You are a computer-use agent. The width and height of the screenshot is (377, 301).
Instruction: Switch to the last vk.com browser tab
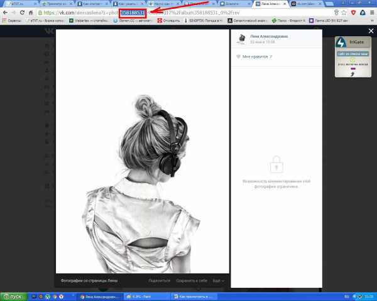click(x=306, y=4)
